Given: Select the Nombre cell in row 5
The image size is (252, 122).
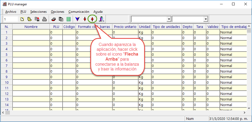Looking at the screenshot, I should coord(31,54).
